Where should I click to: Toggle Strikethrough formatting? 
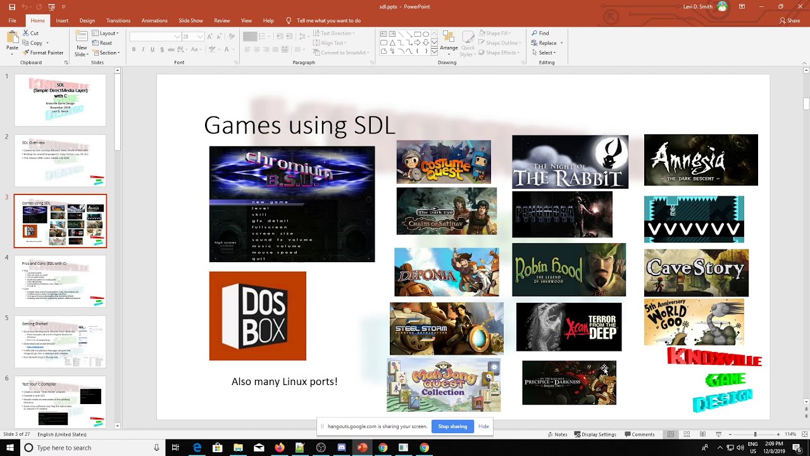(x=172, y=49)
